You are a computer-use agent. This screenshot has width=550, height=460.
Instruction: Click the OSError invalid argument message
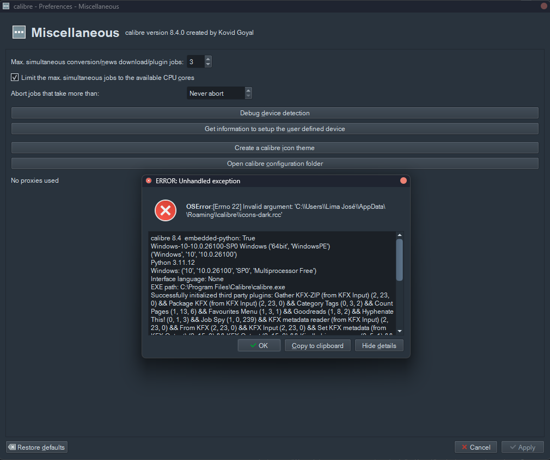click(x=285, y=210)
